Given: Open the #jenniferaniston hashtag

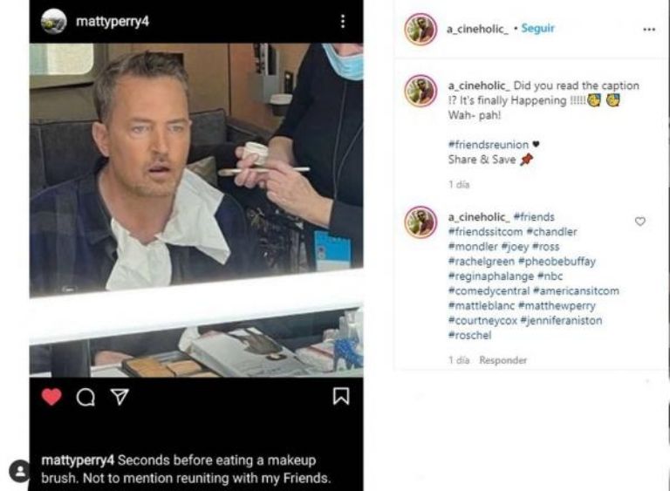Looking at the screenshot, I should 561,320.
